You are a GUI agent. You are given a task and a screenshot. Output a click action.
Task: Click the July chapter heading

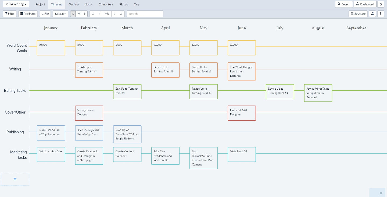pos(280,28)
